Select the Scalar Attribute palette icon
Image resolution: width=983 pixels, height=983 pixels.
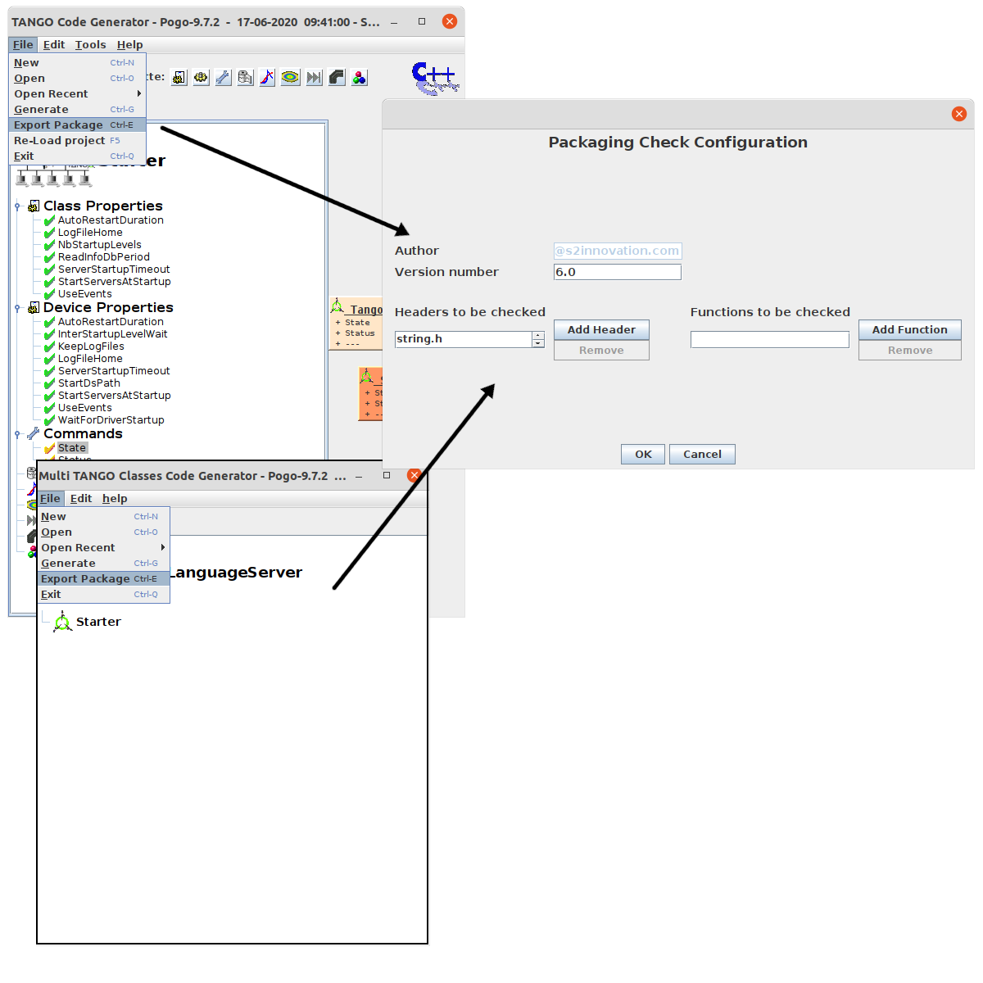(x=245, y=77)
